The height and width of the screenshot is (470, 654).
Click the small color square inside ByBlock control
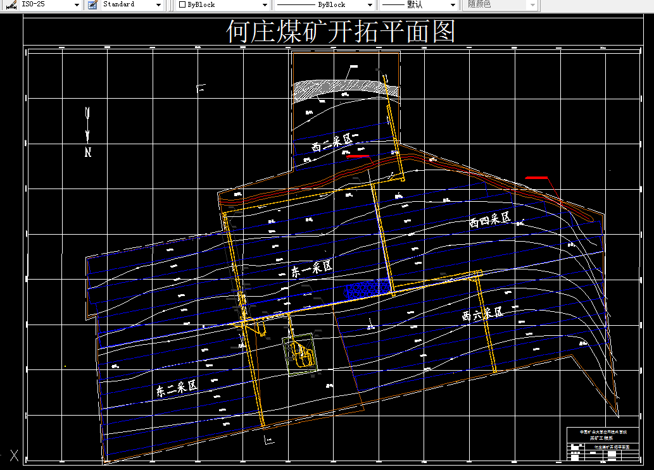(x=181, y=4)
